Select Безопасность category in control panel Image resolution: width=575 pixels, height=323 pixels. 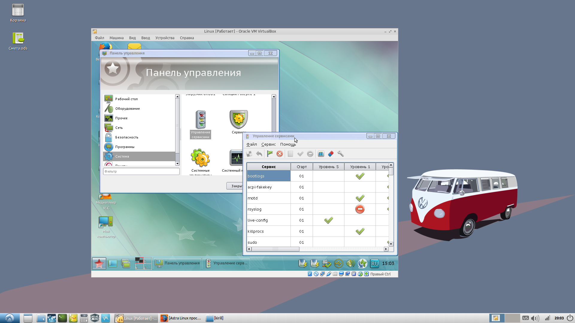139,137
